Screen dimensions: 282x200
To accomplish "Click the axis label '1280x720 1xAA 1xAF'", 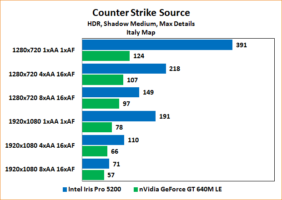I will pos(44,50).
